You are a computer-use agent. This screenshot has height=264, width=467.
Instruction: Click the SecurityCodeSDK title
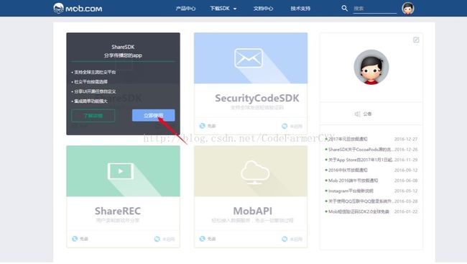257,98
